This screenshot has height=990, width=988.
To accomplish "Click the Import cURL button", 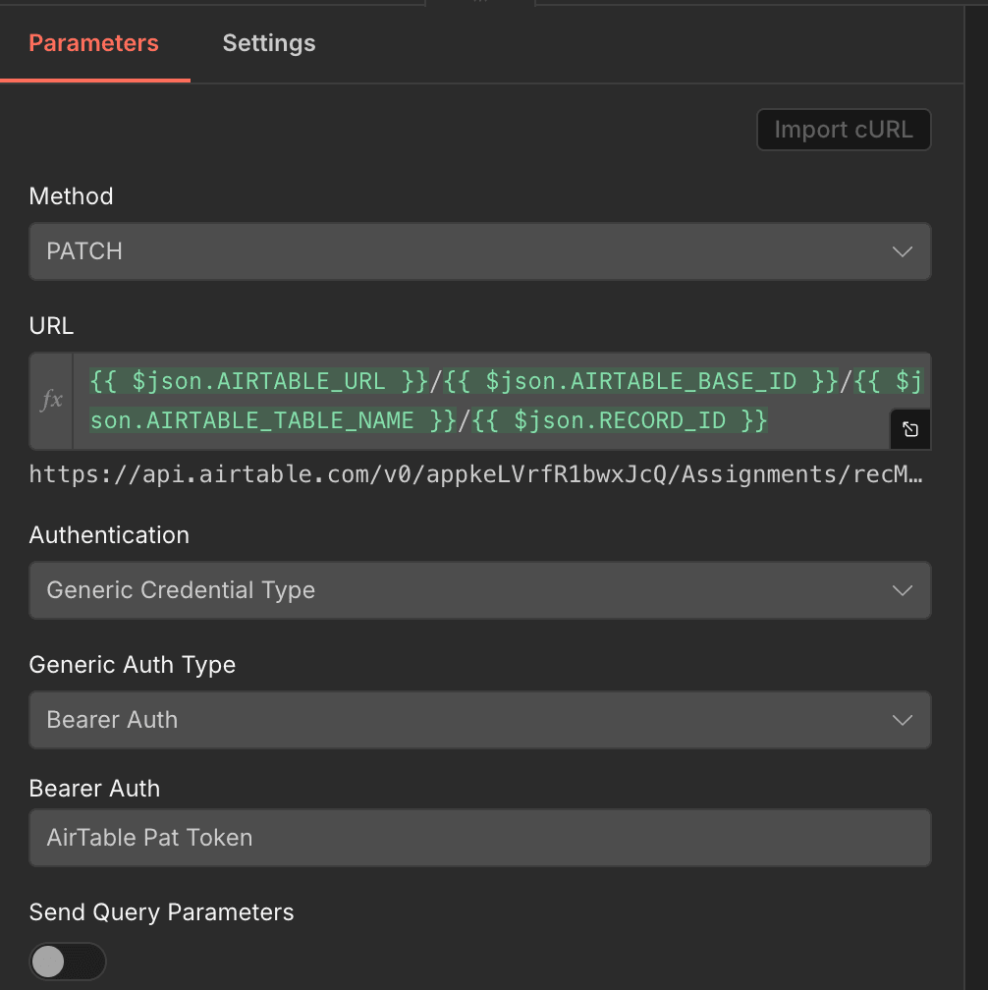I will tap(844, 130).
